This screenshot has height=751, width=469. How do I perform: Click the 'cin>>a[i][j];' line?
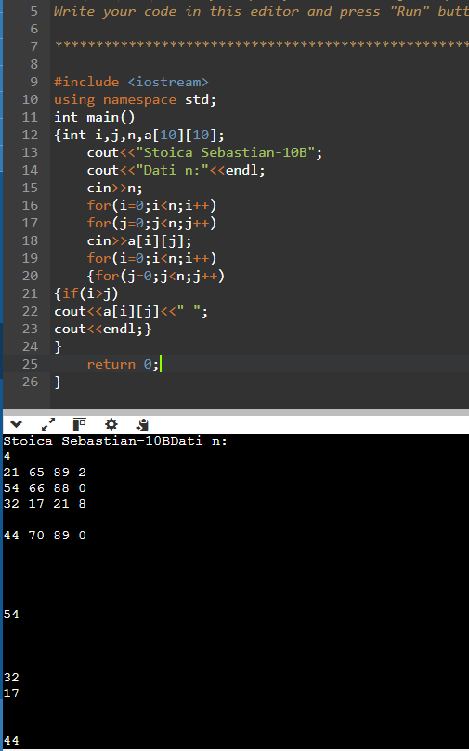139,241
